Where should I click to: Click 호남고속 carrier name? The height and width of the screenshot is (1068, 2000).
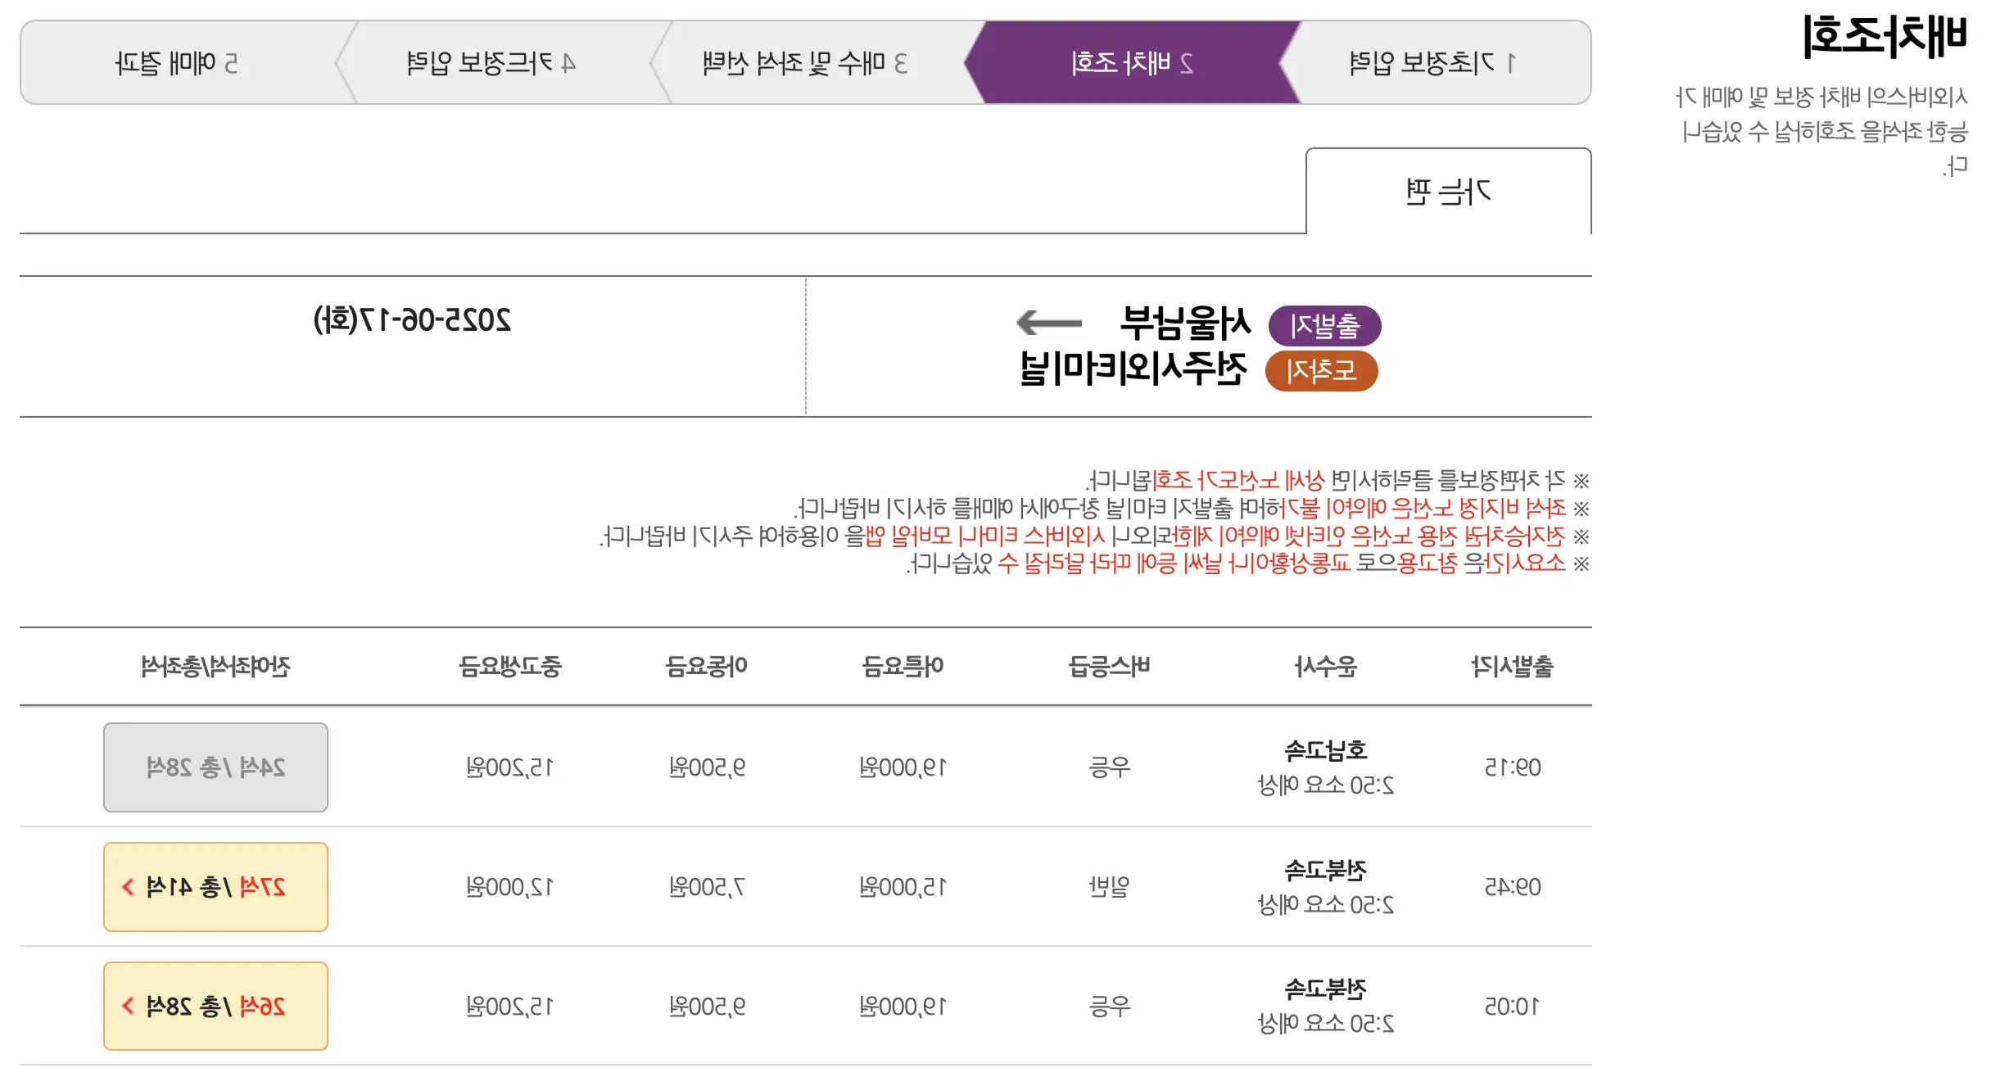[x=1325, y=750]
